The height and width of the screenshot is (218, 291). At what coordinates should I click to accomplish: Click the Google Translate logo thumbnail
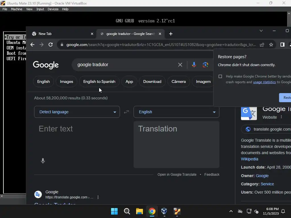pyautogui.click(x=249, y=113)
